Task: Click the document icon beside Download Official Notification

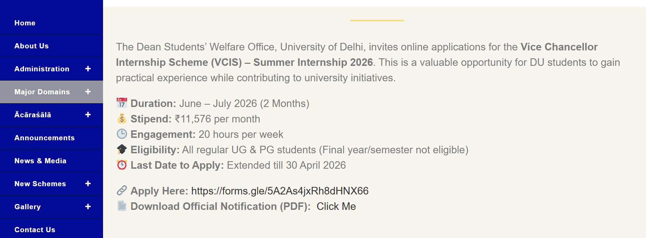Action: pyautogui.click(x=122, y=206)
